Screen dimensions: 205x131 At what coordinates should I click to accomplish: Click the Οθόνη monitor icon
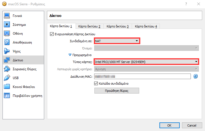(x=7, y=34)
